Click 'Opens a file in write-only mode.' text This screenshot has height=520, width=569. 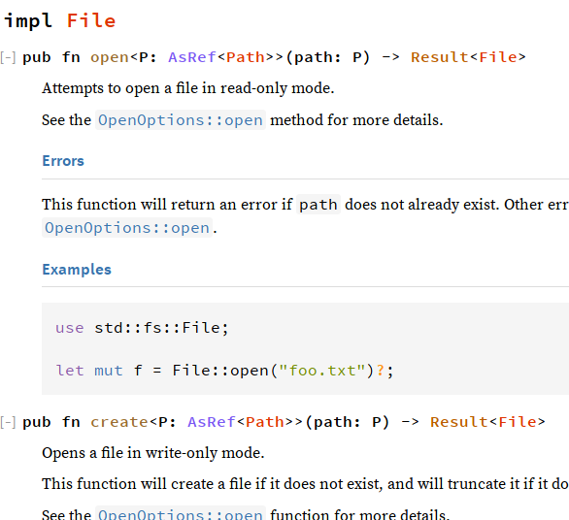pyautogui.click(x=153, y=453)
